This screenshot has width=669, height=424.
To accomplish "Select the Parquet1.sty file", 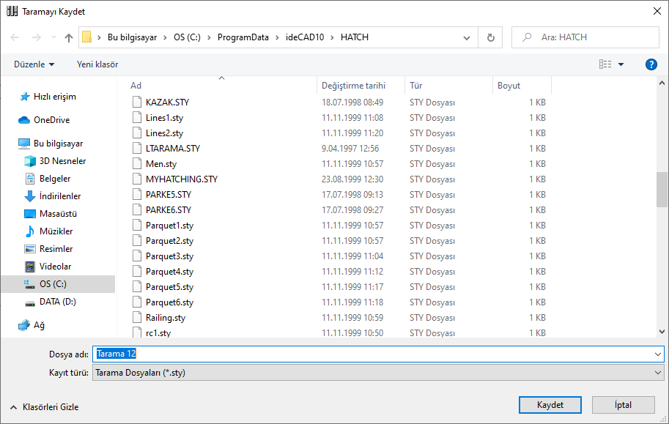I will [x=170, y=226].
